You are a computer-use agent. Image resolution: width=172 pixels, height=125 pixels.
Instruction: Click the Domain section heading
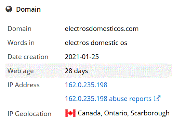[28, 9]
